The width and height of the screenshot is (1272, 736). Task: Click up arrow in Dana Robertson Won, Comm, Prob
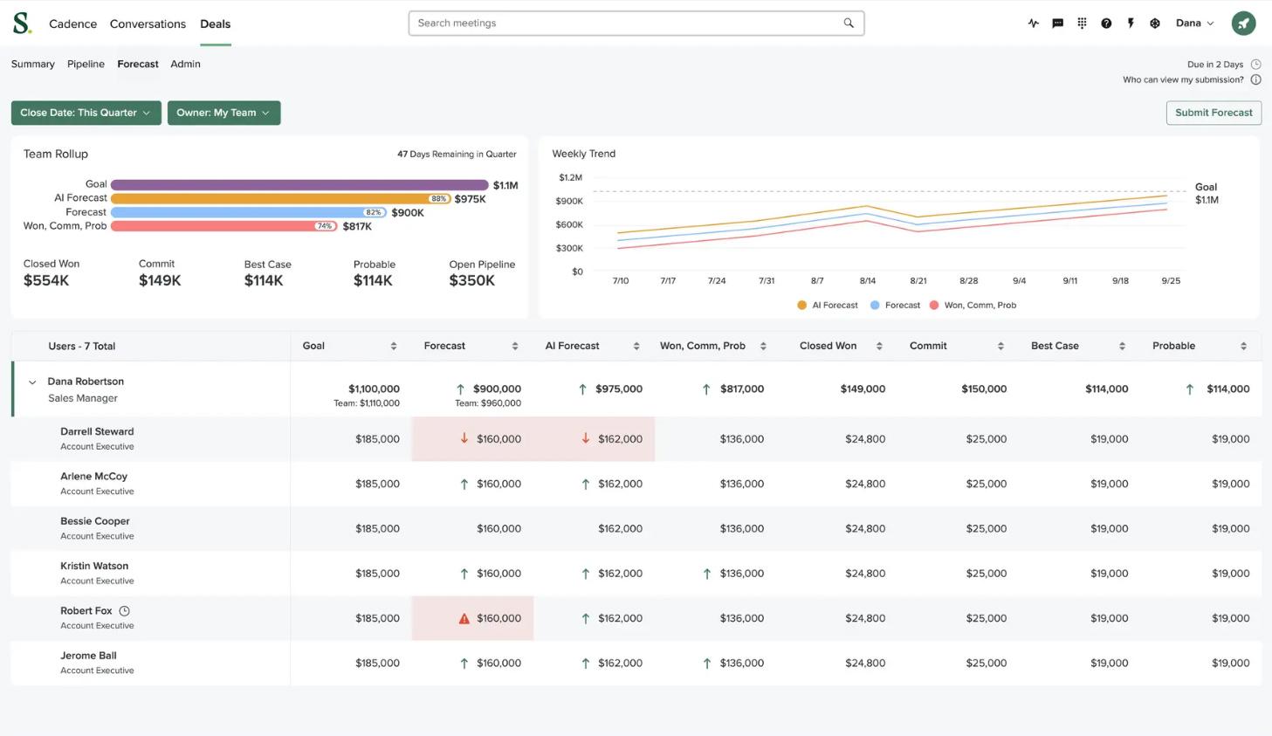706,389
